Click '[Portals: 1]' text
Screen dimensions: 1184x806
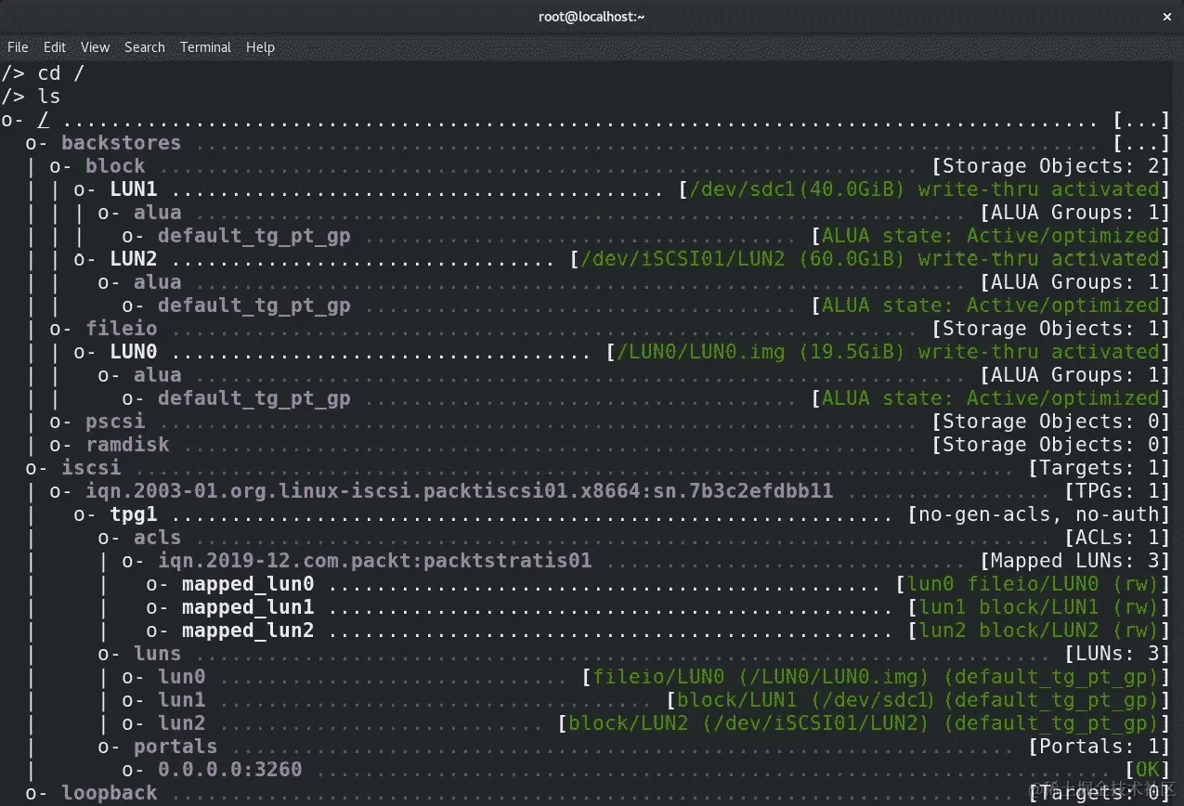point(1098,747)
